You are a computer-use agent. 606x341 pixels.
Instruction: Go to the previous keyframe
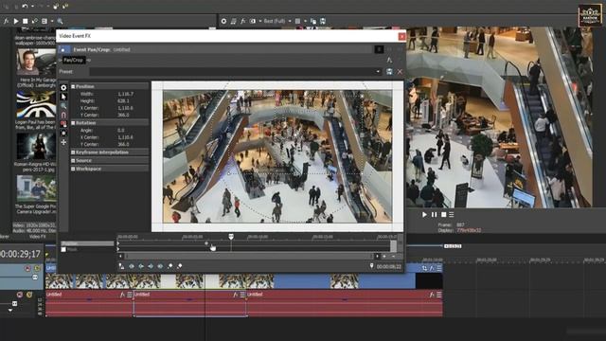pos(141,266)
